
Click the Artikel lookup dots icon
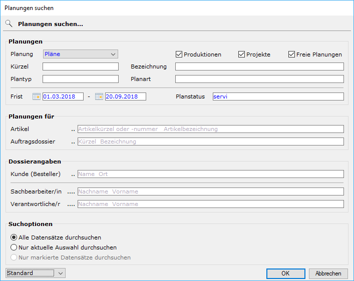pyautogui.click(x=73, y=129)
